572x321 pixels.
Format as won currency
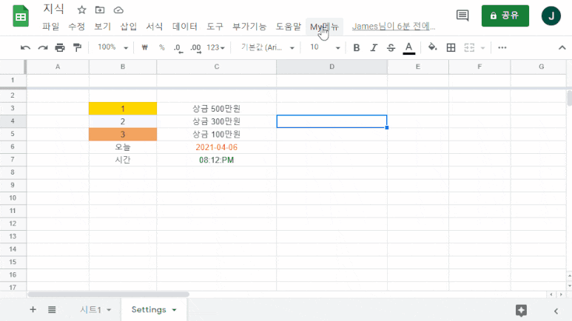tap(144, 47)
